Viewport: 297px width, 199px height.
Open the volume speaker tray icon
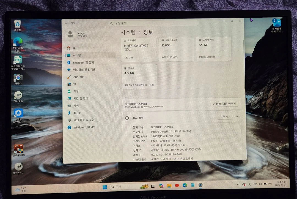click(260, 184)
